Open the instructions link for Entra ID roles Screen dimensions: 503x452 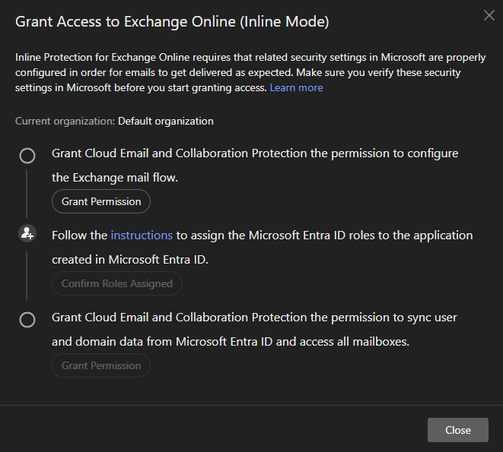(x=142, y=235)
